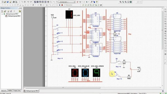This screenshot has height=94, width=167.
Task: Select the U1 DCD_HEX display at top
Action: tap(69, 15)
